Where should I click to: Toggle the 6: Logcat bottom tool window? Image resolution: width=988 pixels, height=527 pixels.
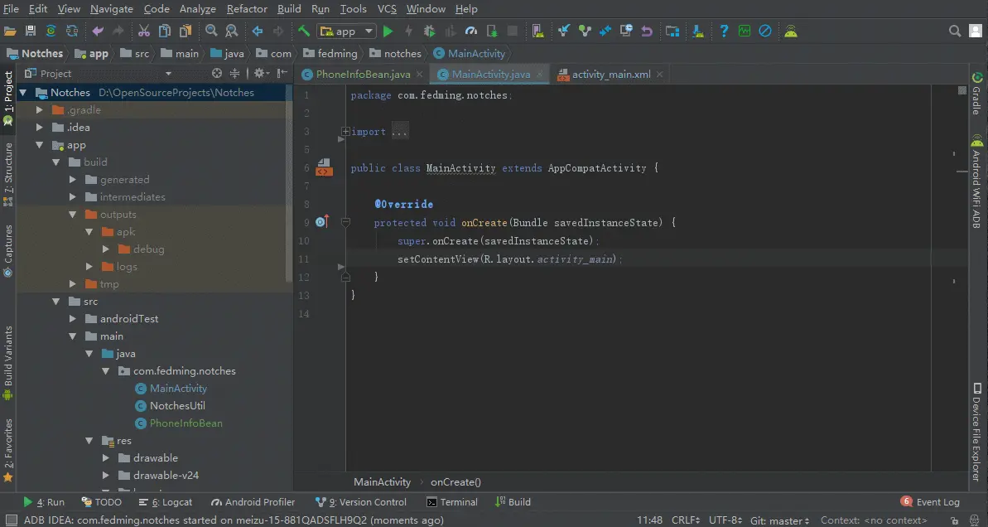coord(165,502)
